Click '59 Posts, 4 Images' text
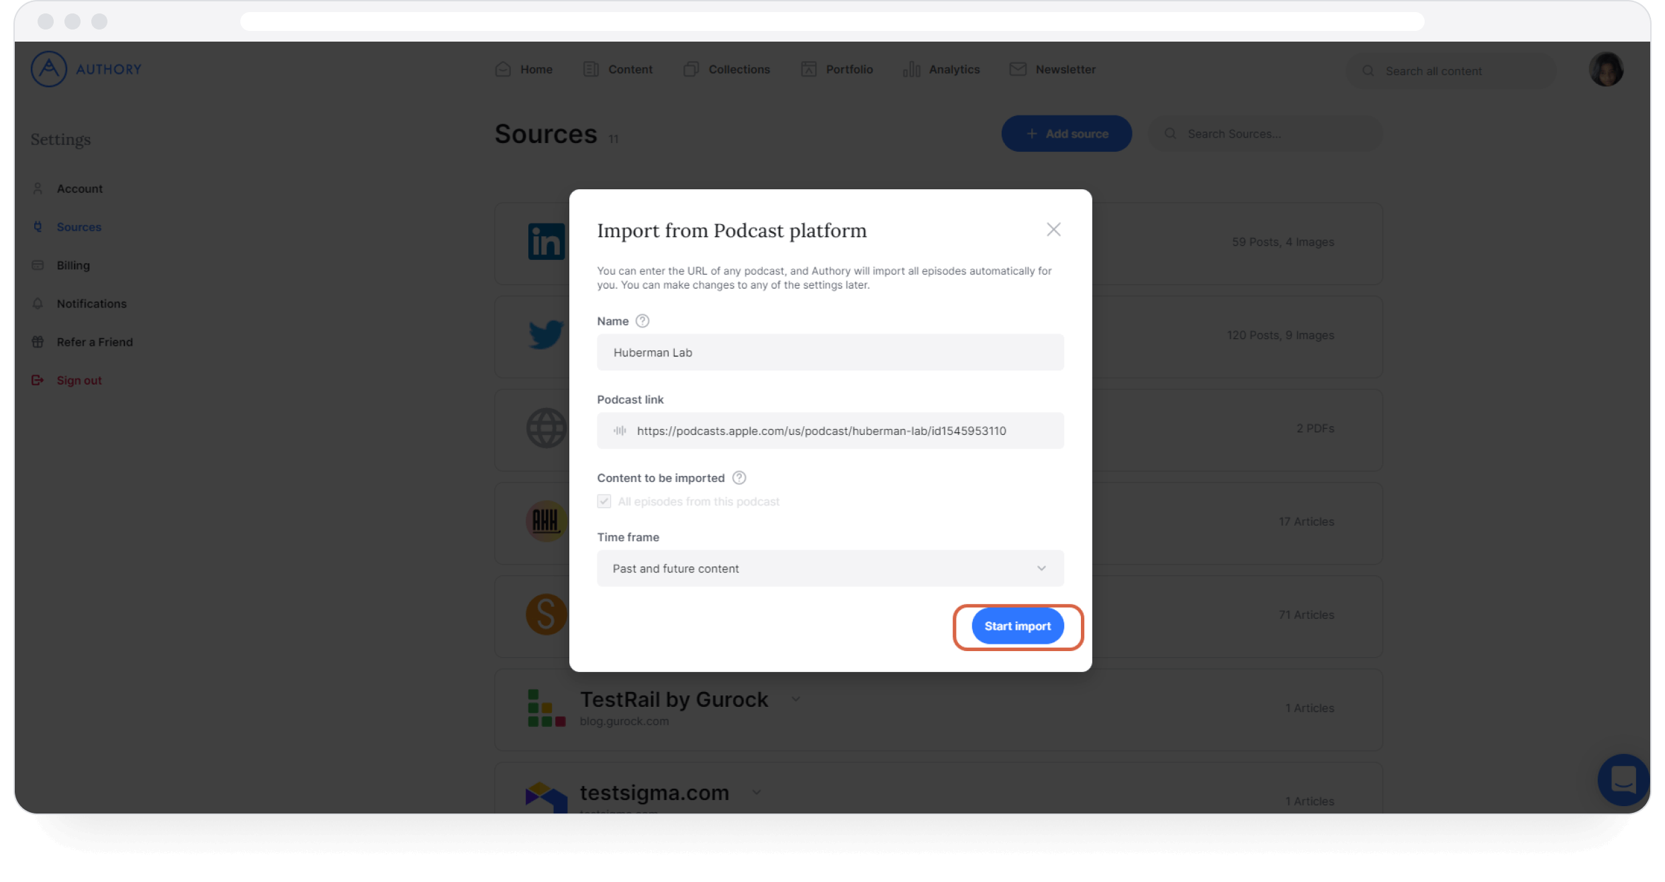Image resolution: width=1665 pixels, height=882 pixels. tap(1283, 242)
